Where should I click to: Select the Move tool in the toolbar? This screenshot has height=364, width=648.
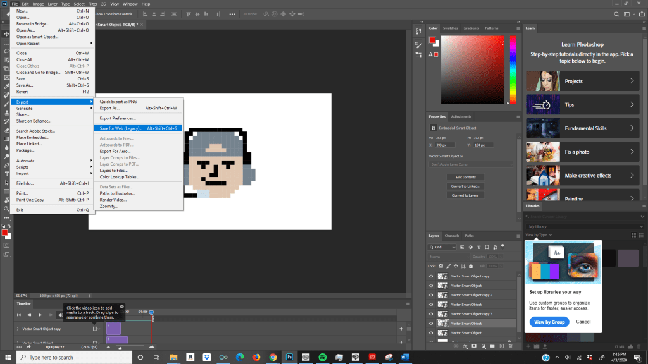6,33
